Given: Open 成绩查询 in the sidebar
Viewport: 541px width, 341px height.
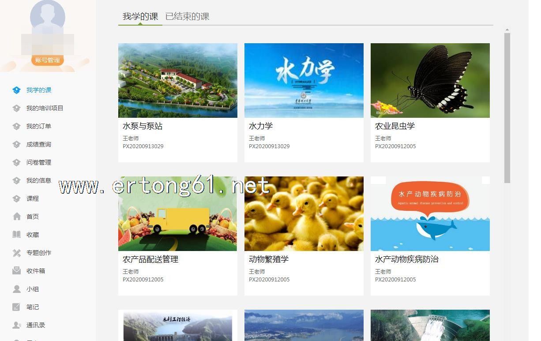Looking at the screenshot, I should [39, 144].
